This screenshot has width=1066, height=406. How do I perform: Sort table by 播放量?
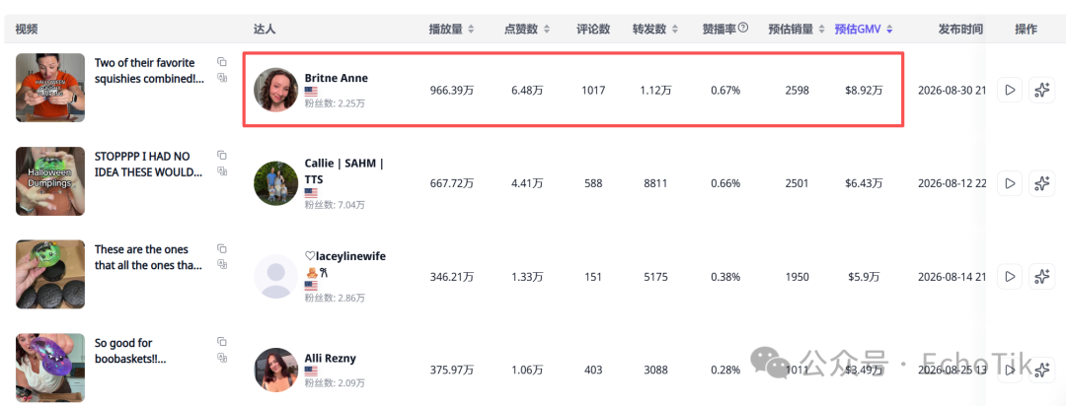pos(471,30)
